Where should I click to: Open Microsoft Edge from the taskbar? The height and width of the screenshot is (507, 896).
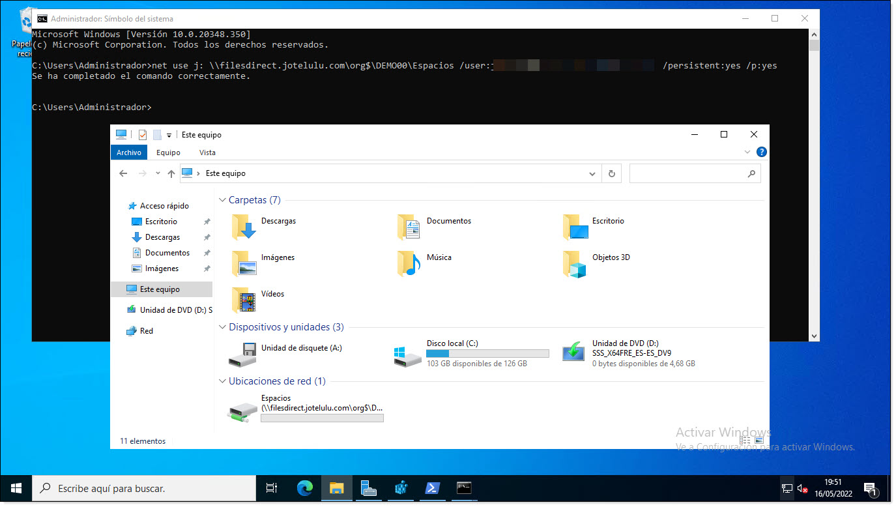click(304, 487)
